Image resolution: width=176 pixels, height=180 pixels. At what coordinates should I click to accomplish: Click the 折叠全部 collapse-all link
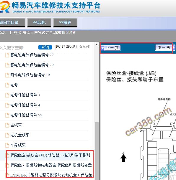(x=83, y=47)
